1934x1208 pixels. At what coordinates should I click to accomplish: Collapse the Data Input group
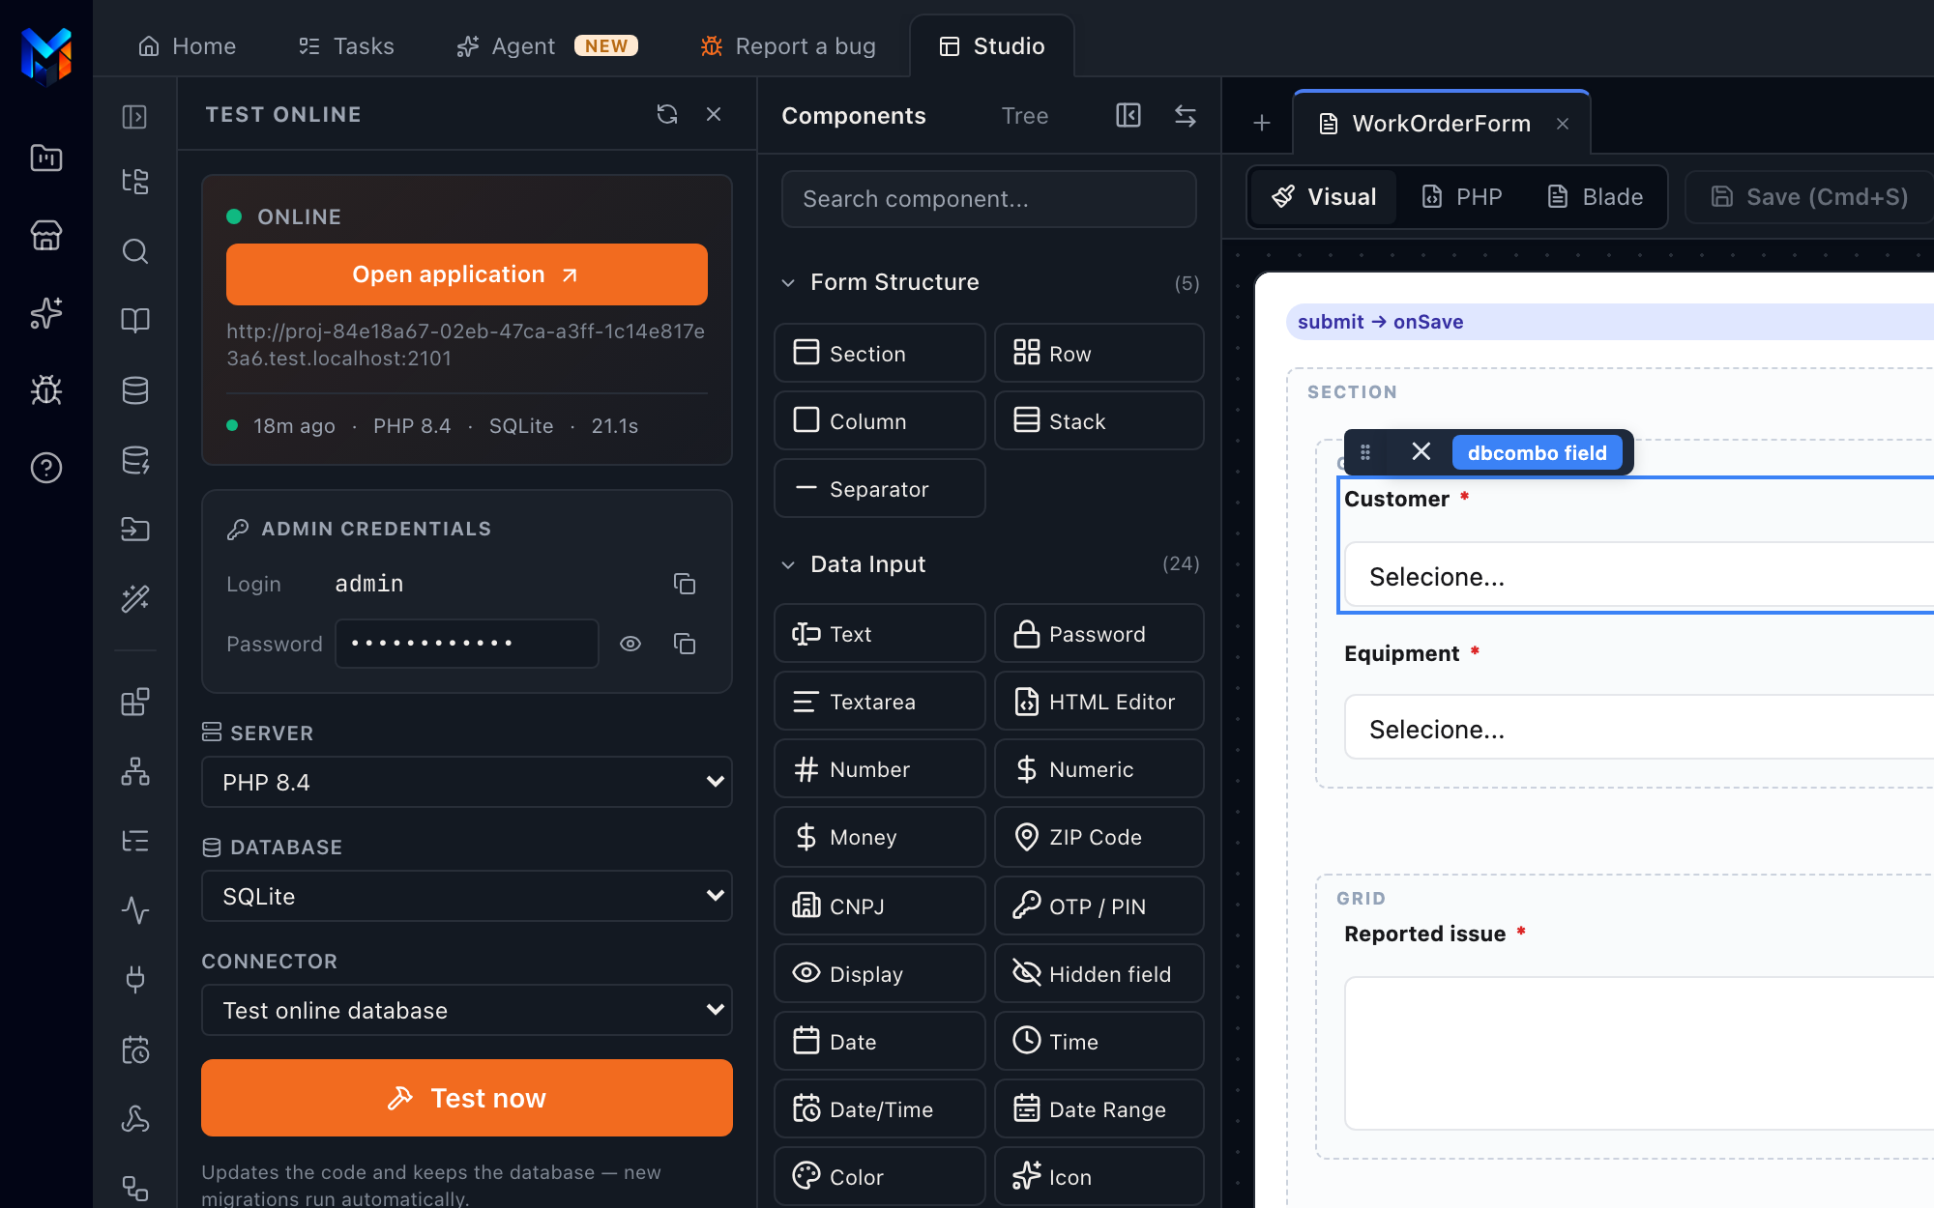pos(788,564)
